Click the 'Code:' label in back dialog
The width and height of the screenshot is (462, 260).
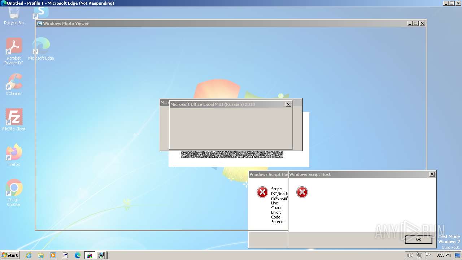(x=276, y=217)
